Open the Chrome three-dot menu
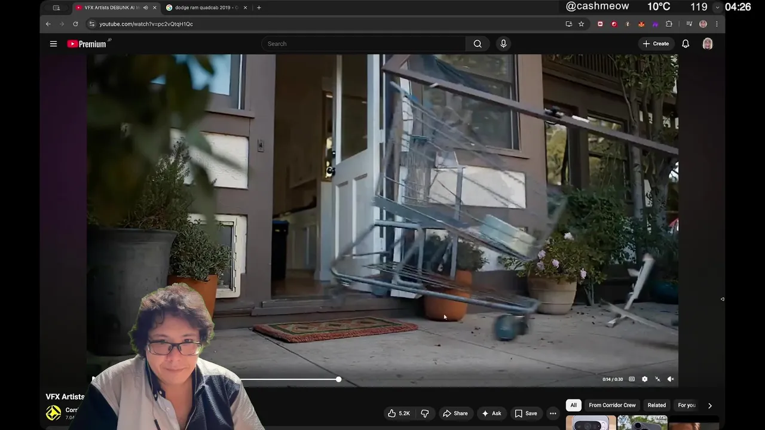Image resolution: width=765 pixels, height=430 pixels. pos(716,24)
